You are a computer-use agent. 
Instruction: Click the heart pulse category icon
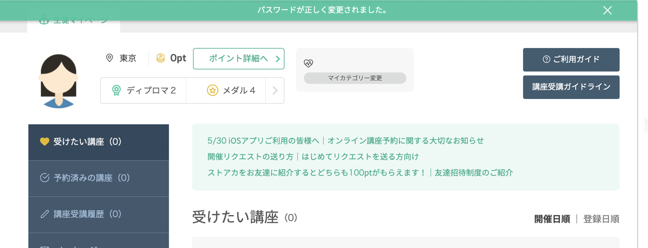308,63
